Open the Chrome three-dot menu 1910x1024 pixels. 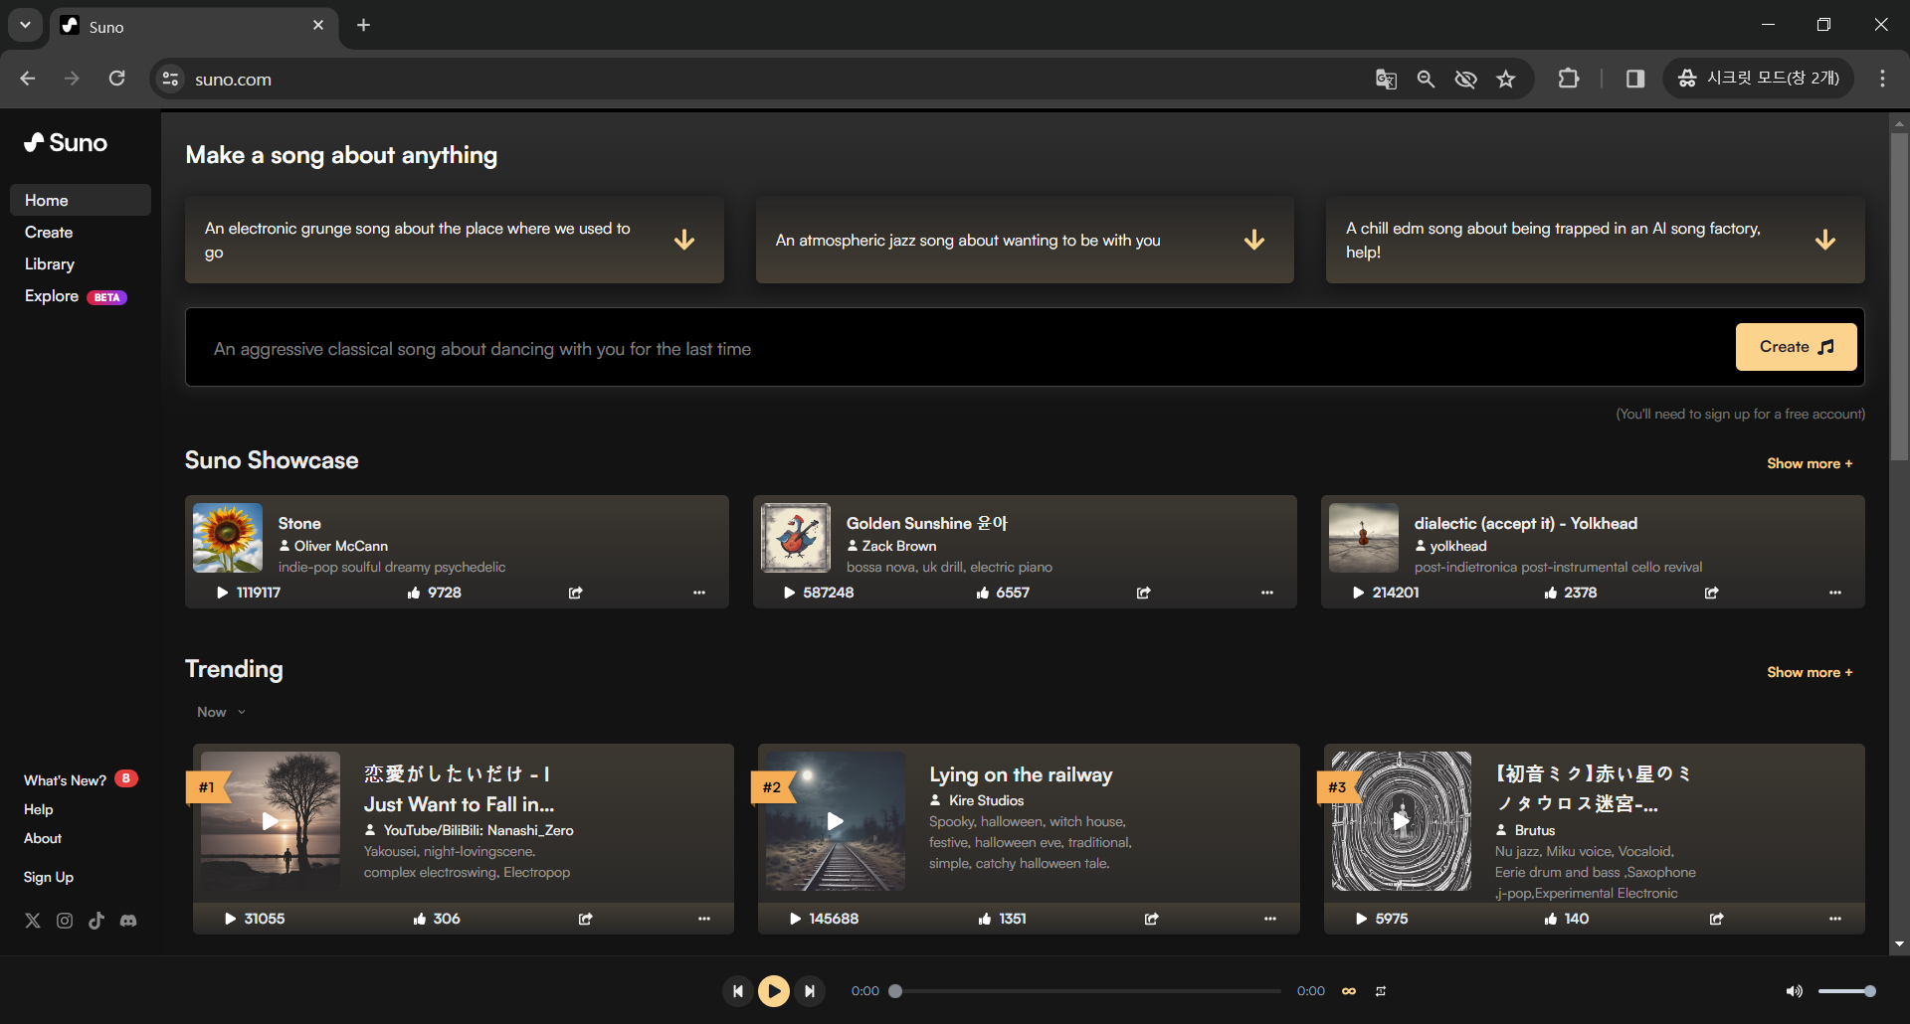click(x=1882, y=79)
